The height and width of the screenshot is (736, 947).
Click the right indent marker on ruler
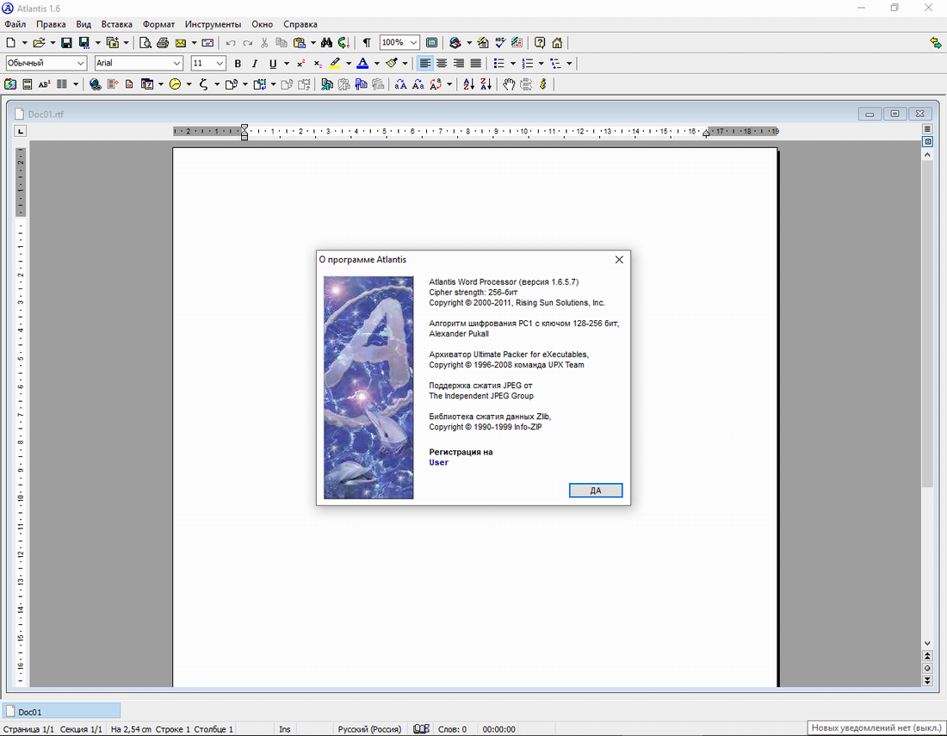706,134
